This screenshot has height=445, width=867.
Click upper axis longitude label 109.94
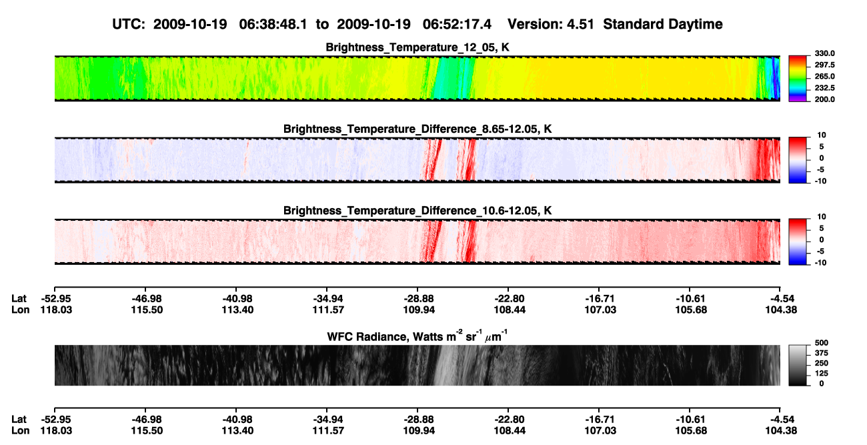417,310
